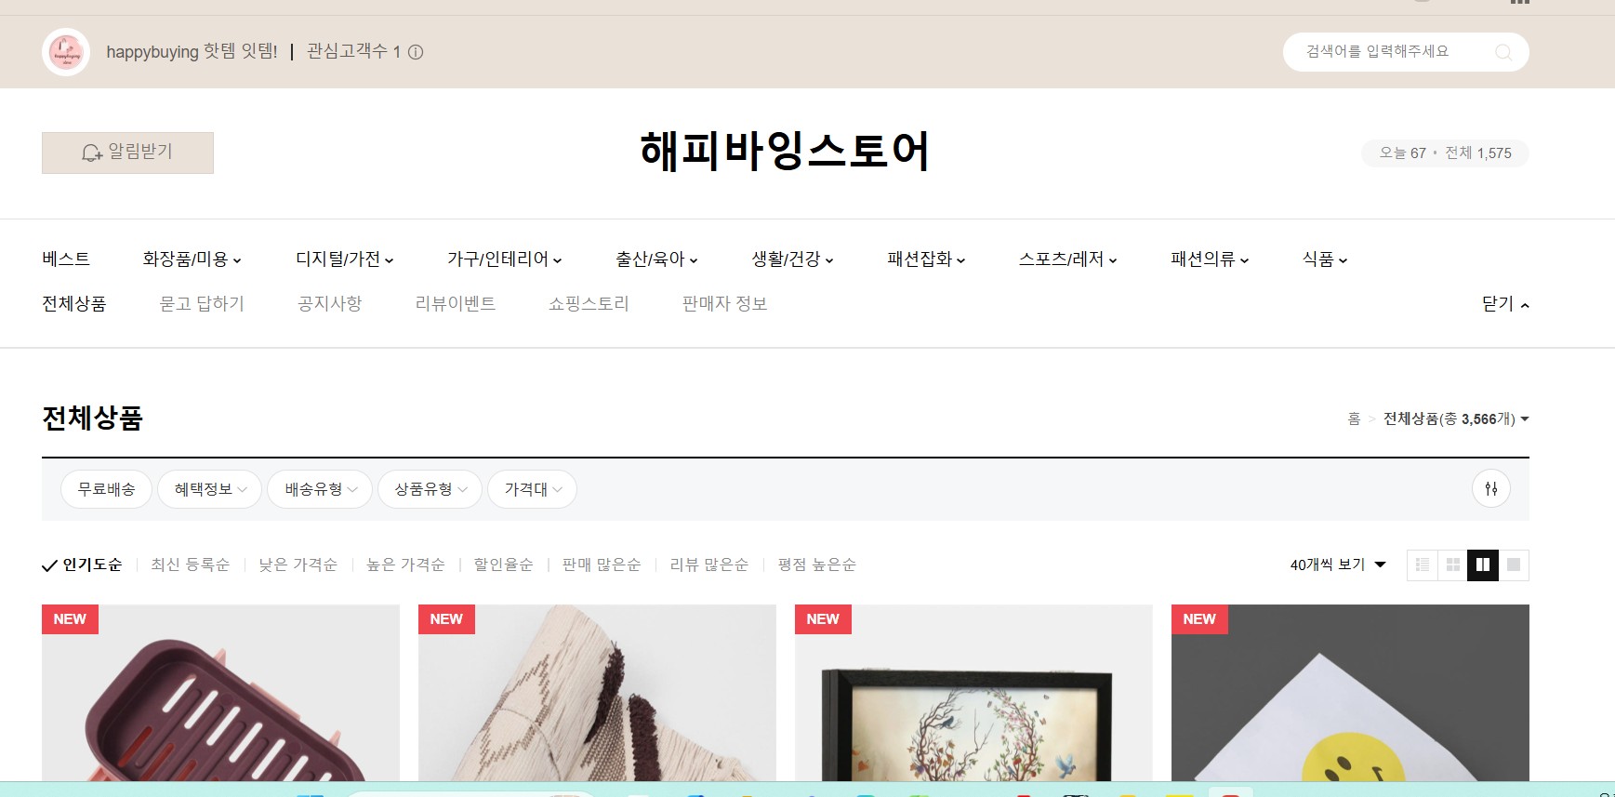The image size is (1615, 797).
Task: Expand the 생활/건강 category menu
Action: click(x=793, y=259)
